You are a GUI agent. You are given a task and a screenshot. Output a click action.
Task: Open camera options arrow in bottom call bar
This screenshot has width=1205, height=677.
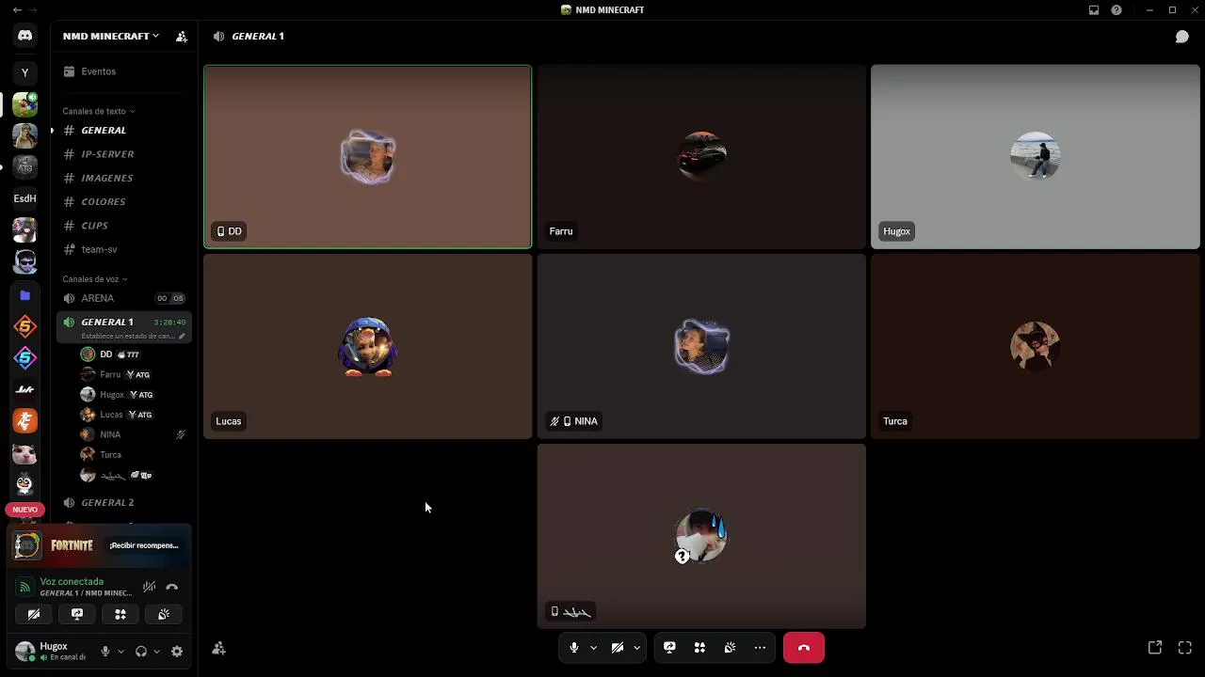click(637, 648)
